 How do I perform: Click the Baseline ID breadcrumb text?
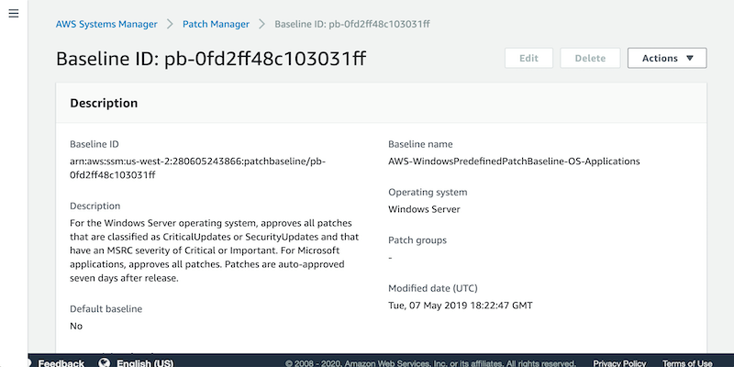352,25
